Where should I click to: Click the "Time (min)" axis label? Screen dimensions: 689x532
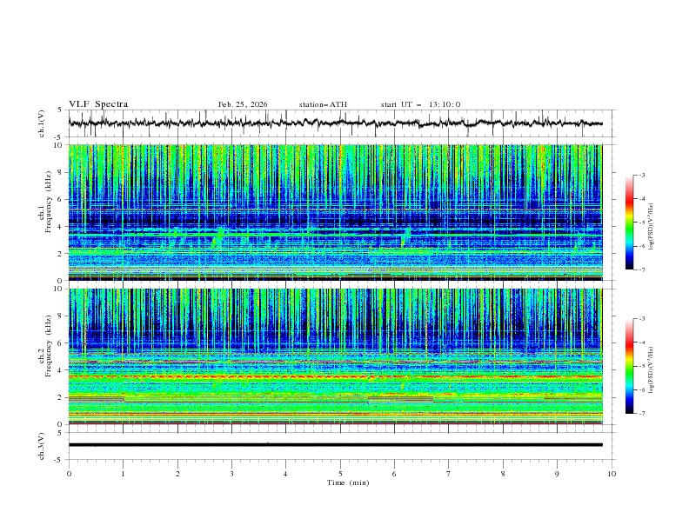point(348,482)
